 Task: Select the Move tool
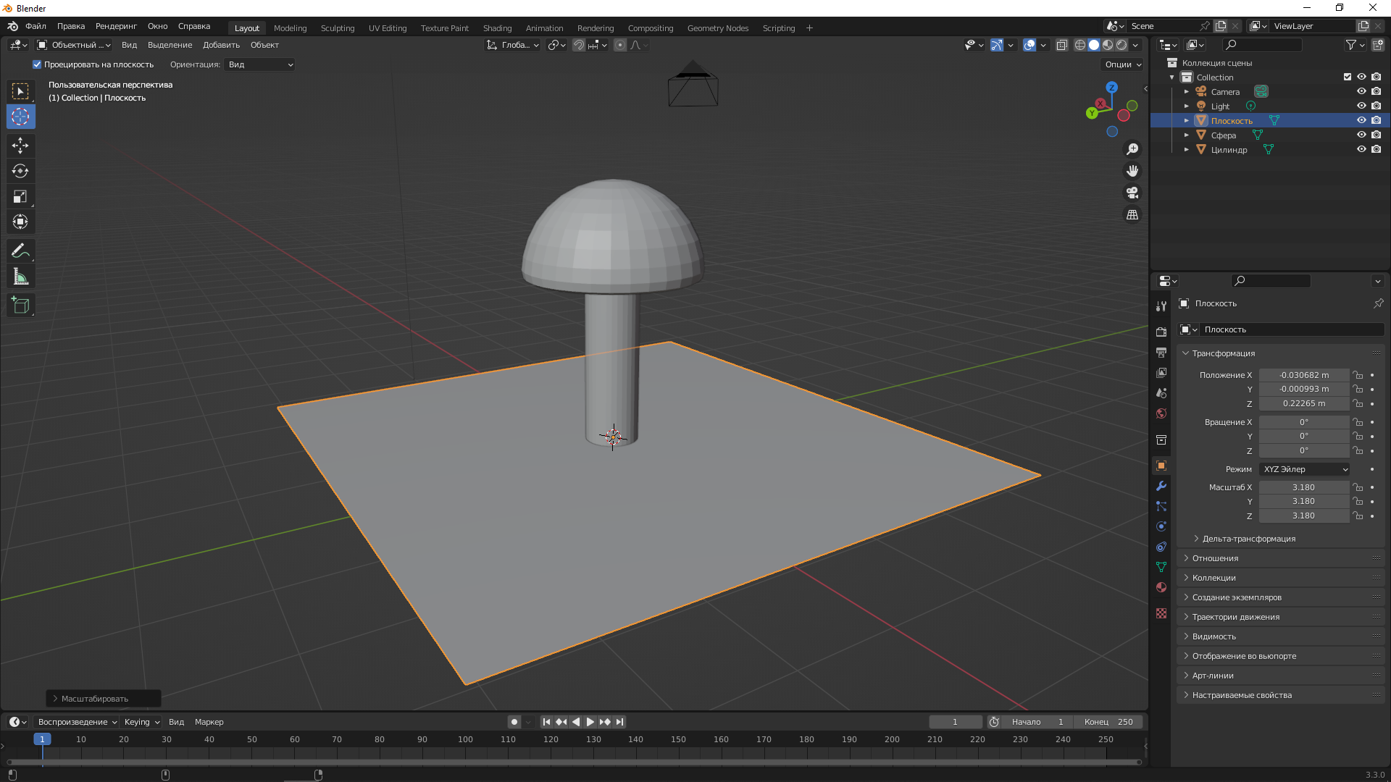(x=20, y=146)
